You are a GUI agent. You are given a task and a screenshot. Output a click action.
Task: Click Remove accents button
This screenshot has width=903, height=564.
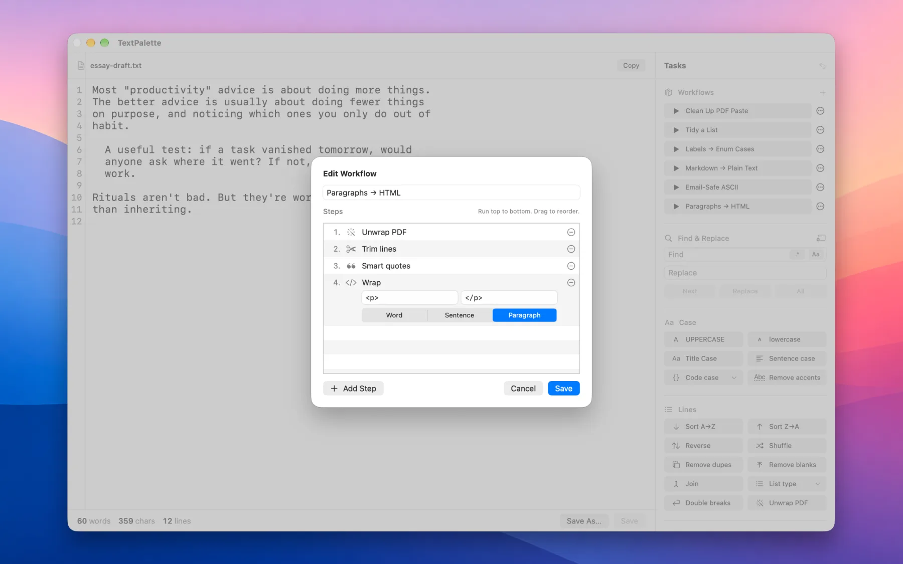tap(787, 378)
